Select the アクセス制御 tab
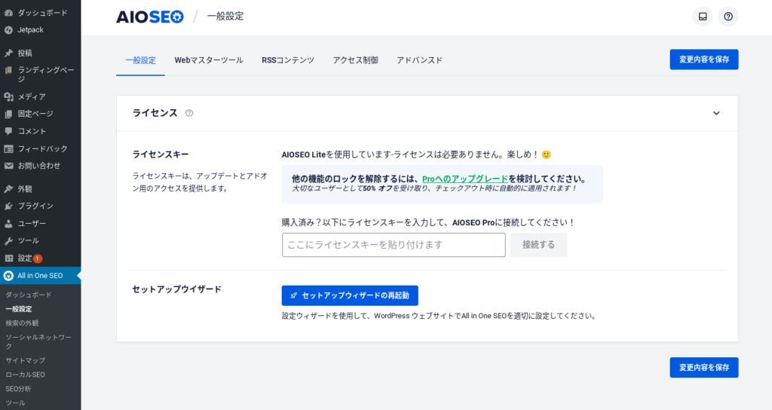Viewport: 772px width, 410px height. [x=356, y=60]
